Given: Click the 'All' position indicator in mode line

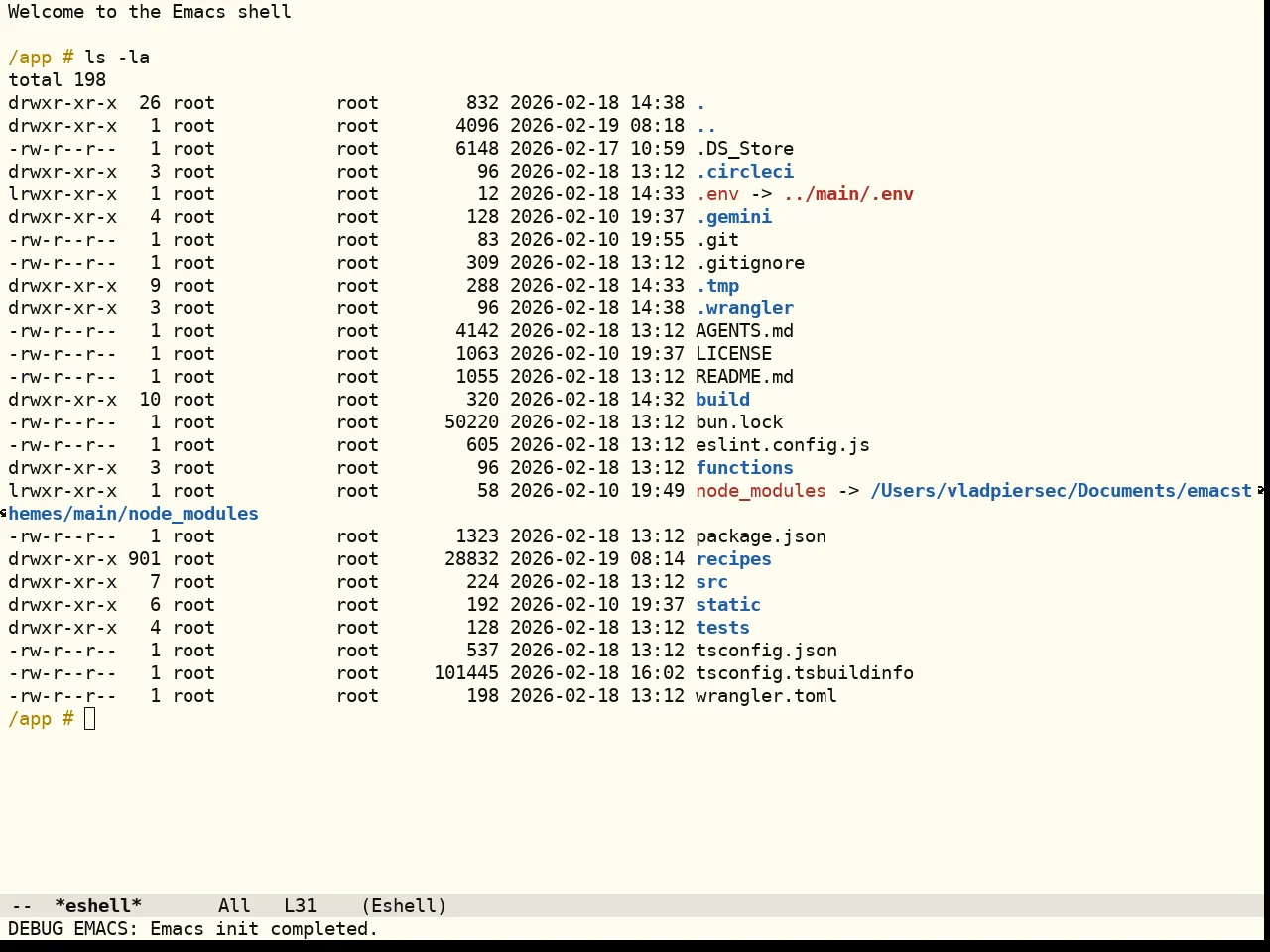Looking at the screenshot, I should [x=234, y=906].
